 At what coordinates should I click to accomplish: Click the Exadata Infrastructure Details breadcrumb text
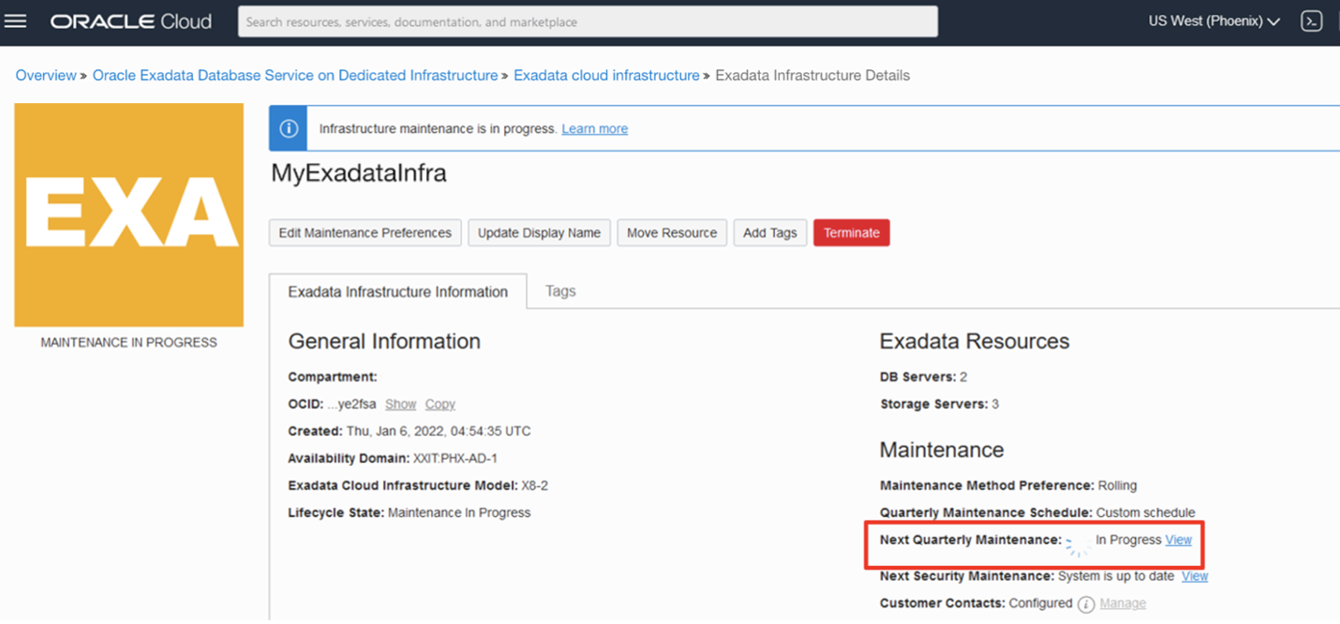[812, 75]
